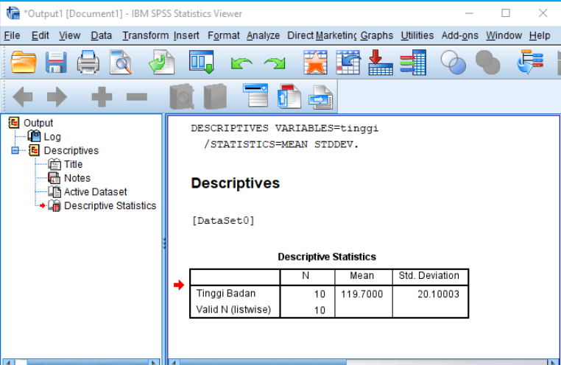Open the Window menu
561x365 pixels.
tap(504, 35)
